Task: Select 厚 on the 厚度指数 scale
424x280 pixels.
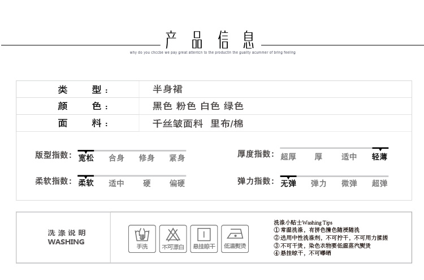Action: point(318,156)
